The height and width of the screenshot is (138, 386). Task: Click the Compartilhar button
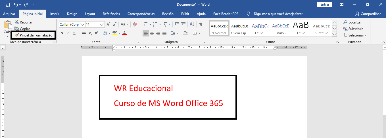[368, 14]
